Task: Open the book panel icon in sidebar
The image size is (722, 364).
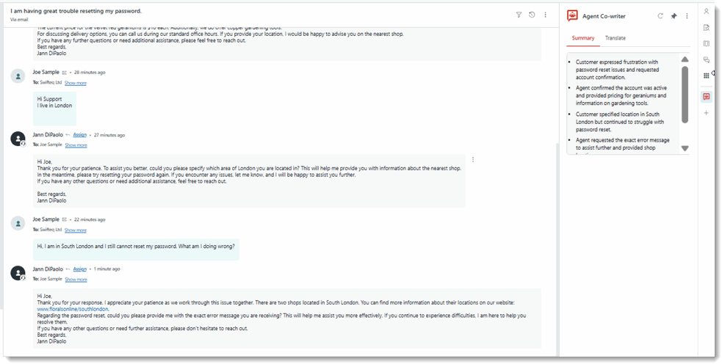Action: click(707, 44)
